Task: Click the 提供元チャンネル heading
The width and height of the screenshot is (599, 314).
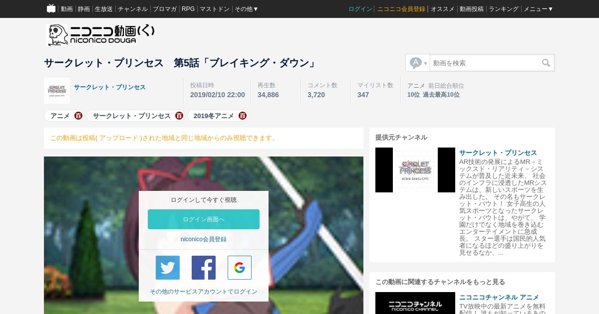Action: pyautogui.click(x=401, y=138)
